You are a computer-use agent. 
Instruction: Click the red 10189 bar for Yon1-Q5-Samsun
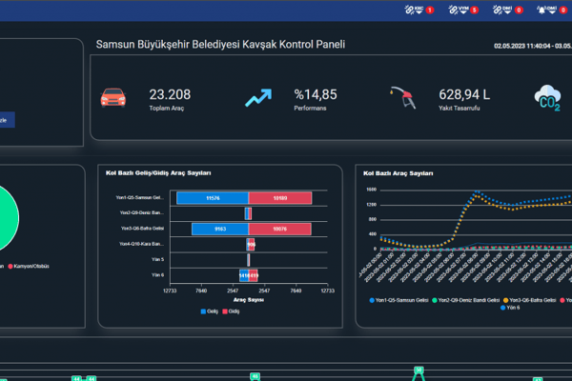[279, 198]
